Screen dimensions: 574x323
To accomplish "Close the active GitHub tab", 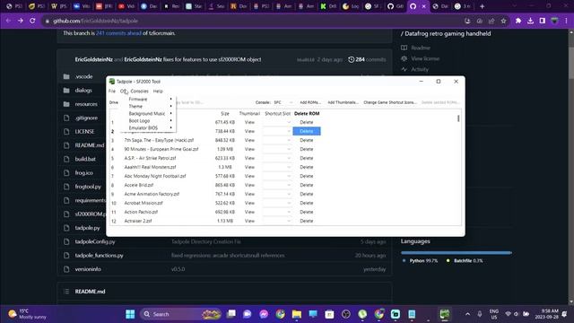I will pyautogui.click(x=424, y=6).
